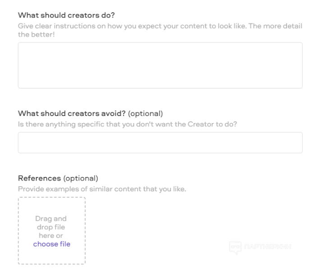The image size is (314, 278).
Task: Click the Partnerkin watermark text
Action: click(269, 247)
